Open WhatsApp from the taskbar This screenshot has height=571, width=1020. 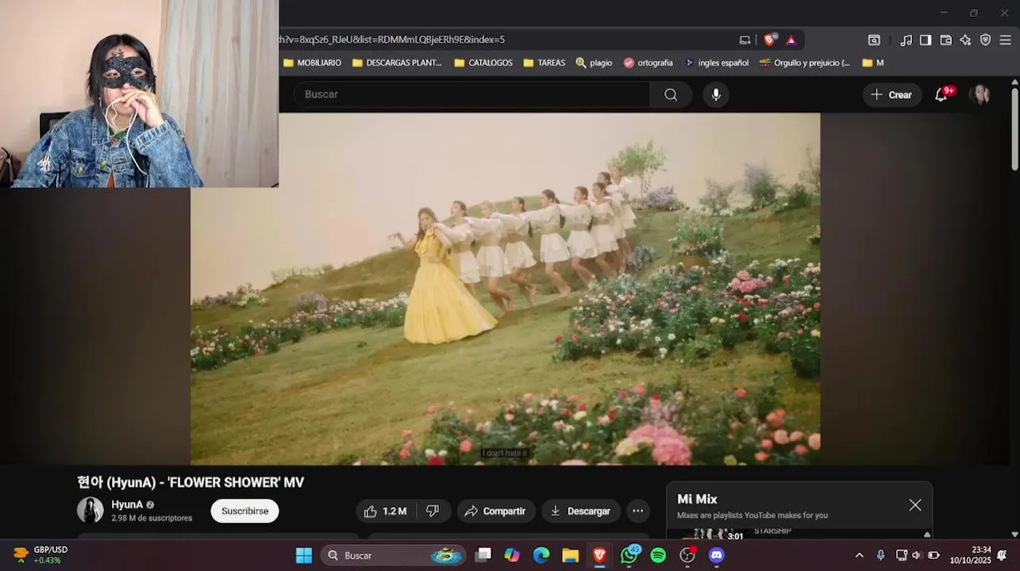click(x=629, y=555)
